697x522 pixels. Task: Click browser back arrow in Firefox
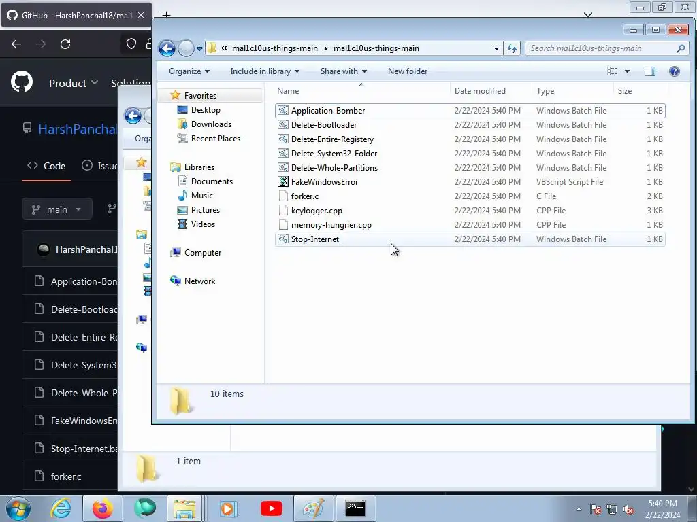click(x=16, y=44)
